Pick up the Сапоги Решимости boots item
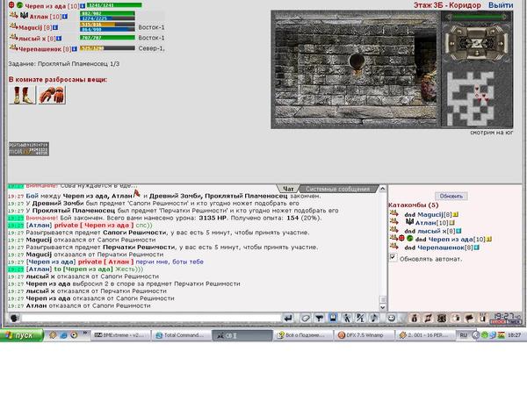This screenshot has width=527, height=395. 22,95
